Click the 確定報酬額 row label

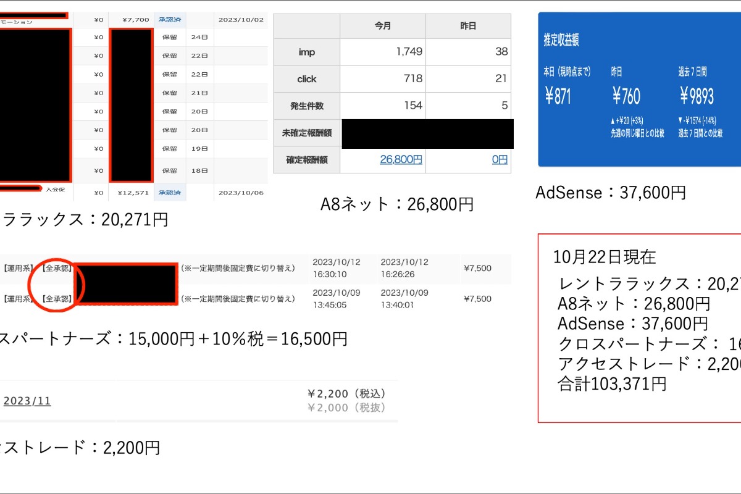[x=307, y=160]
